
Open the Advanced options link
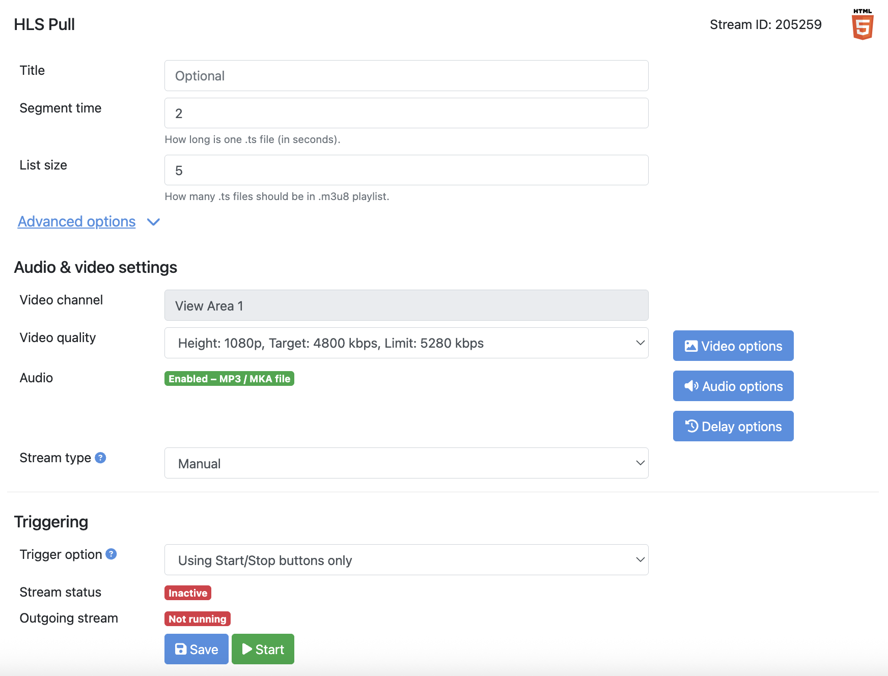tap(76, 221)
